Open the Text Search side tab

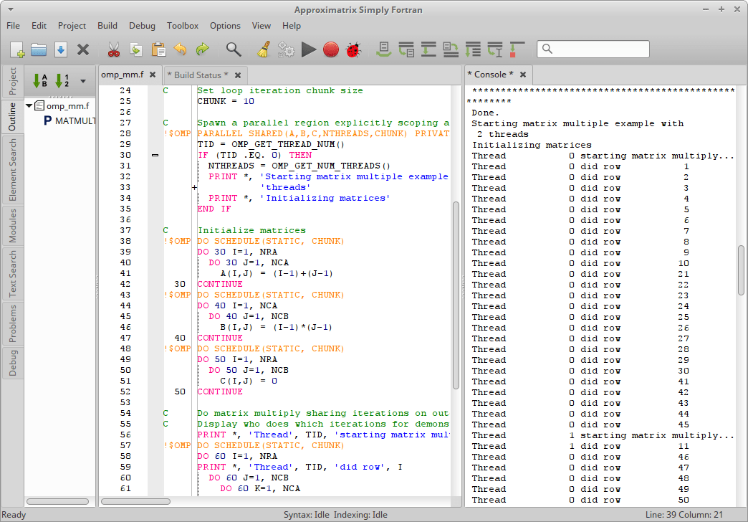(12, 274)
